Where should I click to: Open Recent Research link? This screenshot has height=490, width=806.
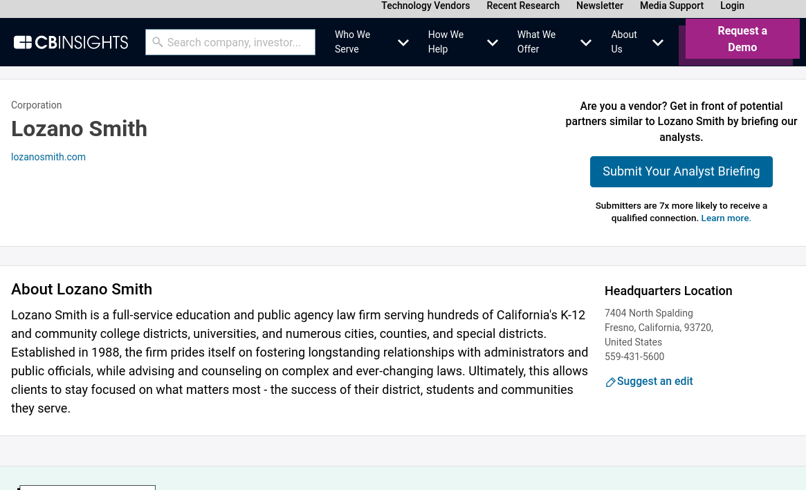coord(523,6)
